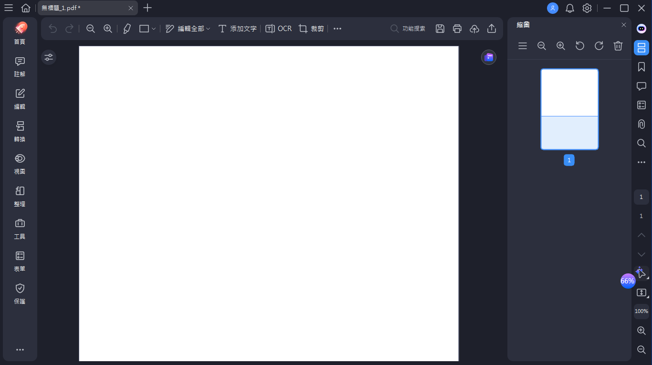The height and width of the screenshot is (365, 652).
Task: Open the 轉換 convert section
Action: pyautogui.click(x=20, y=132)
